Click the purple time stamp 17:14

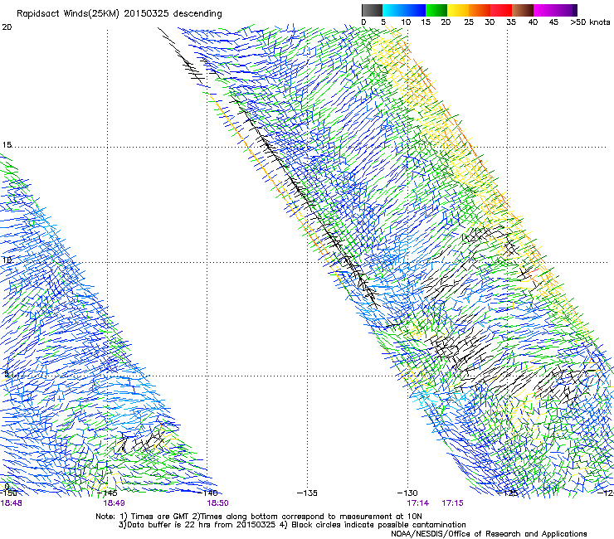pyautogui.click(x=418, y=503)
